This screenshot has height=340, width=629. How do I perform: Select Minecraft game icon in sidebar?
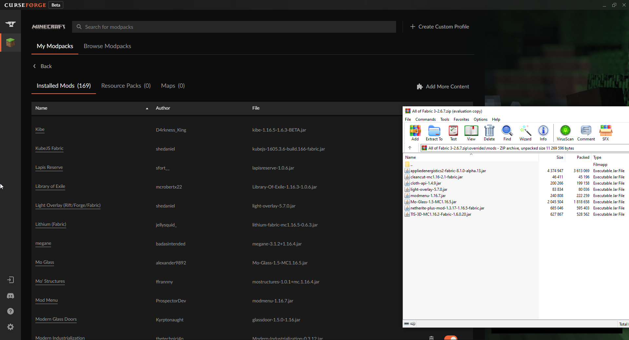(10, 43)
